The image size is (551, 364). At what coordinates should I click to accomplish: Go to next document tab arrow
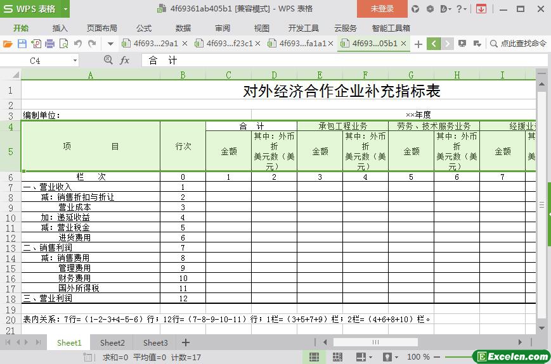pyautogui.click(x=447, y=44)
